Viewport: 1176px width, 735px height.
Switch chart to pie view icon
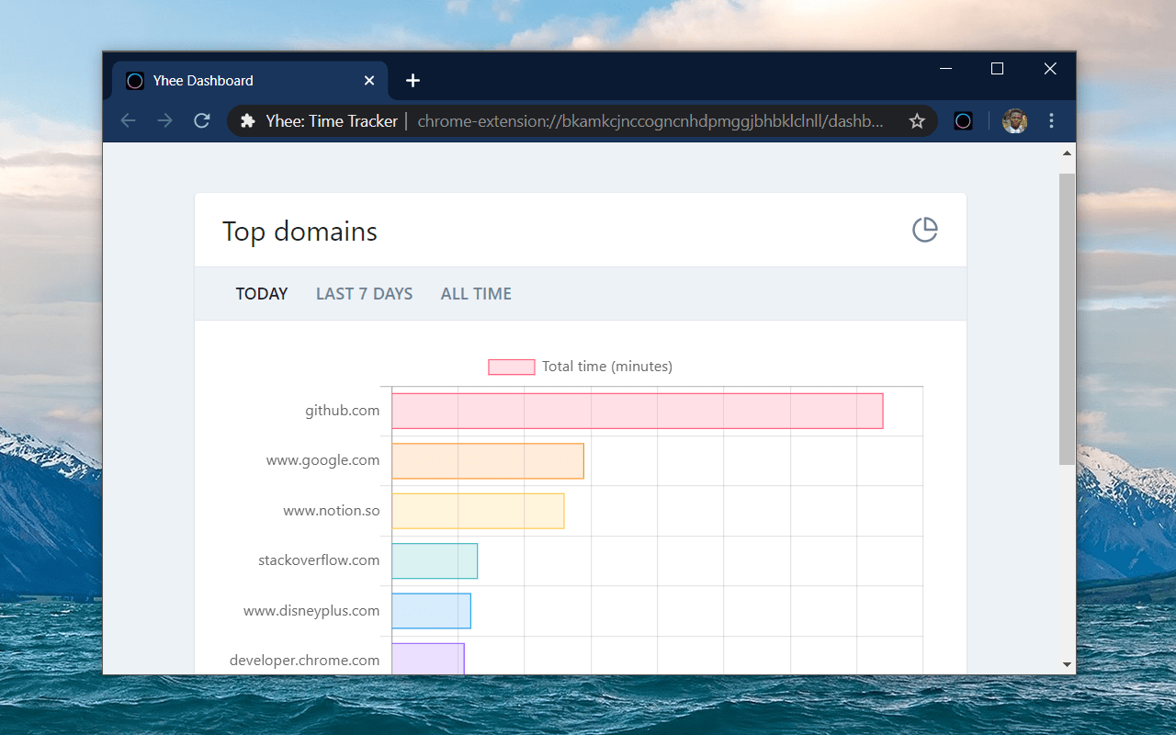click(924, 230)
